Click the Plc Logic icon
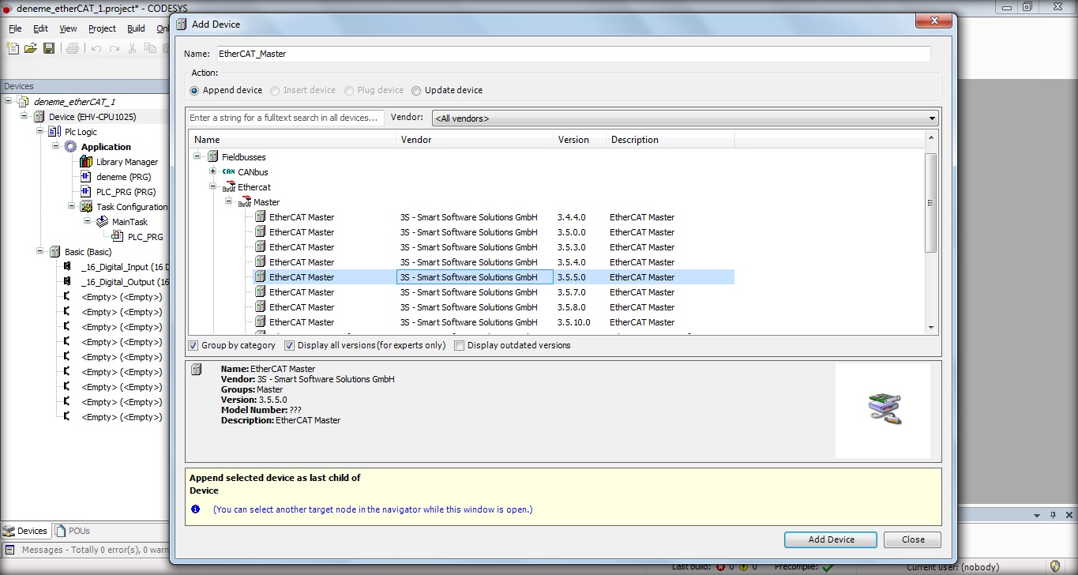The height and width of the screenshot is (575, 1078). (x=54, y=132)
